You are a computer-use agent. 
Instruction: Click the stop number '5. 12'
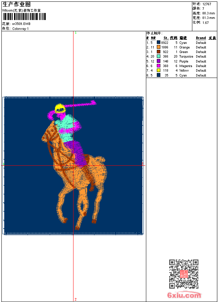point(150,61)
